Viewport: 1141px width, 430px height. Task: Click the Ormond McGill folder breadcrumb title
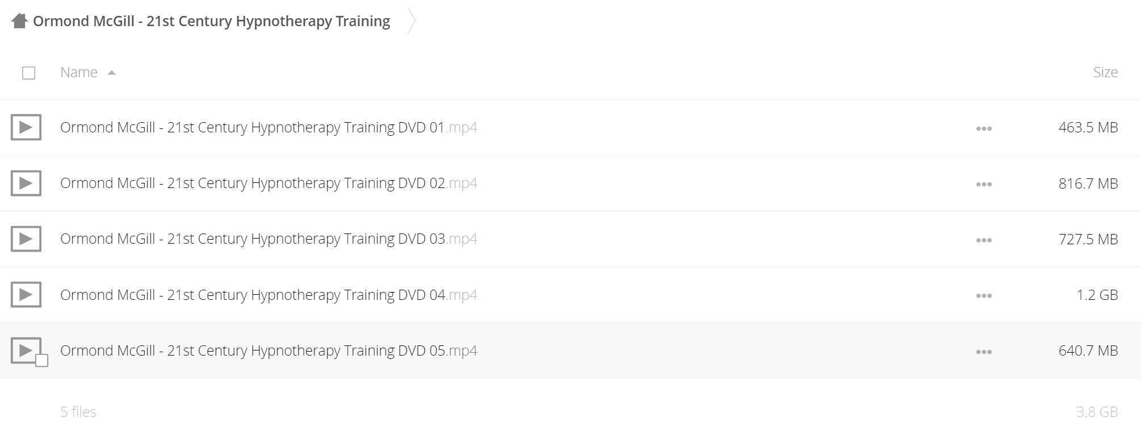211,21
